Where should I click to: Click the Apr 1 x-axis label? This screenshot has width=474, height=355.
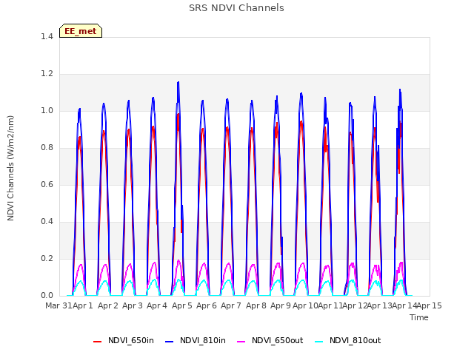83,305
